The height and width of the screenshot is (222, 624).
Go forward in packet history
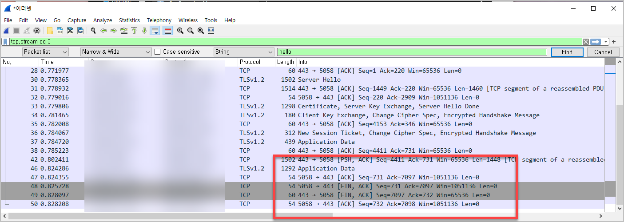coord(114,31)
